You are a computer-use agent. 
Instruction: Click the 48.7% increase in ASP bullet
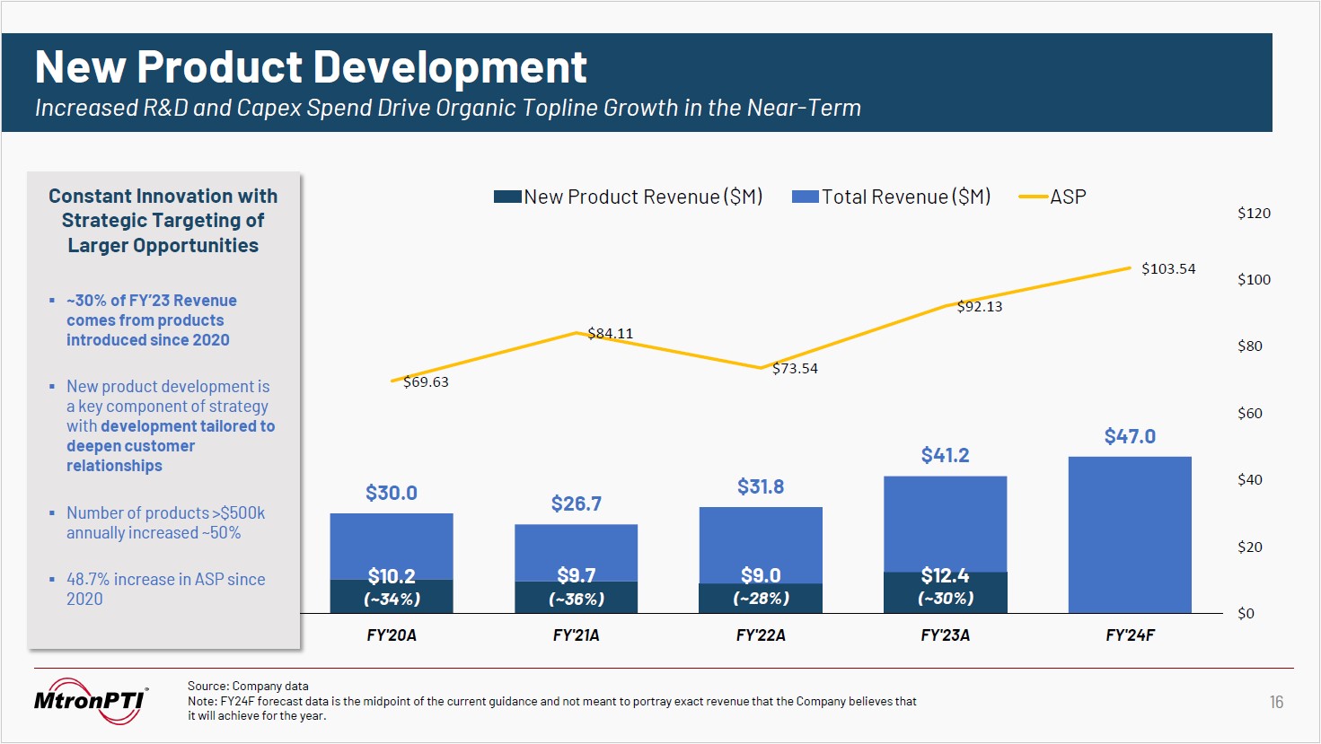(165, 589)
